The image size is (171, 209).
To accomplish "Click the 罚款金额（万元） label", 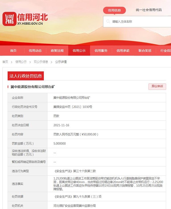I will click(x=23, y=144).
